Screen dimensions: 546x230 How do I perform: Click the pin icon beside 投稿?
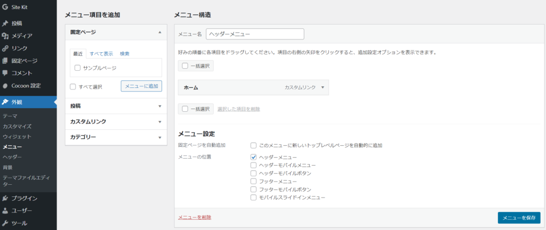point(5,23)
